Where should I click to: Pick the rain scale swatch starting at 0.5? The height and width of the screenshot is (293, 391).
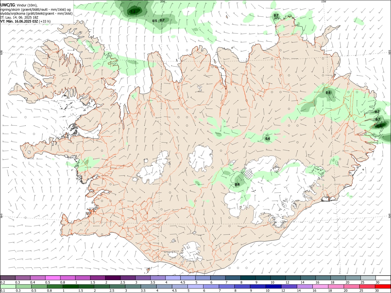(x=39, y=286)
